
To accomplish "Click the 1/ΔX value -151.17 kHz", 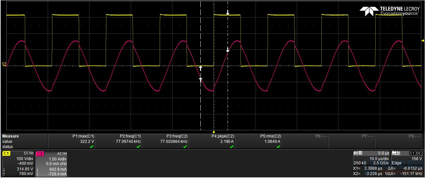I will [411, 174].
